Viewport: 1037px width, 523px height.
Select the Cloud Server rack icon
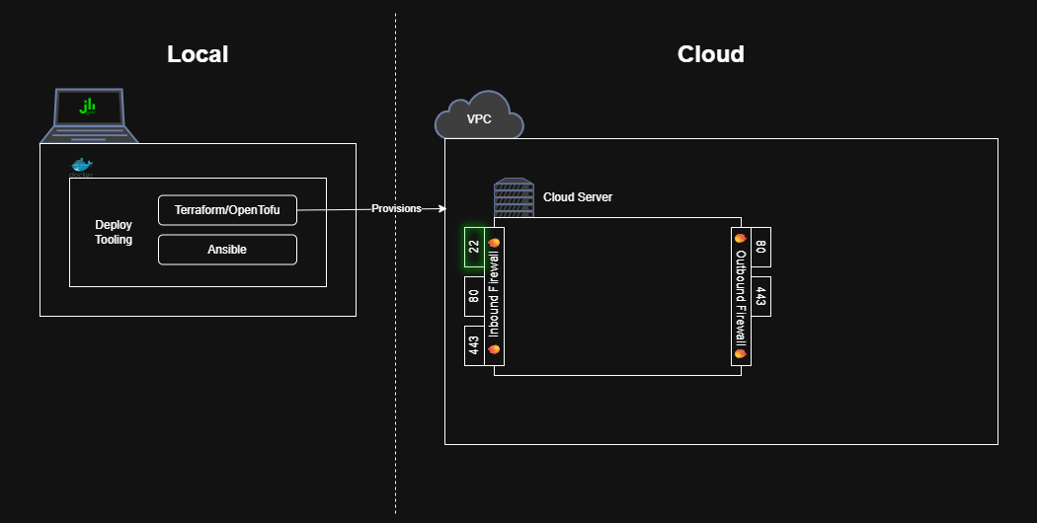[x=514, y=197]
